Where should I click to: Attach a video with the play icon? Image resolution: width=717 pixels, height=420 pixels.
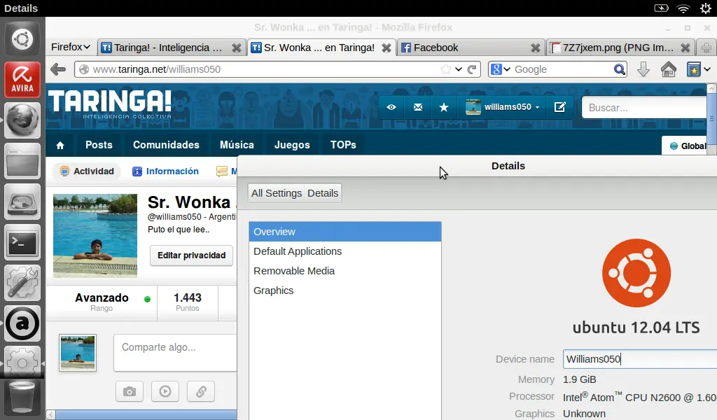click(165, 392)
